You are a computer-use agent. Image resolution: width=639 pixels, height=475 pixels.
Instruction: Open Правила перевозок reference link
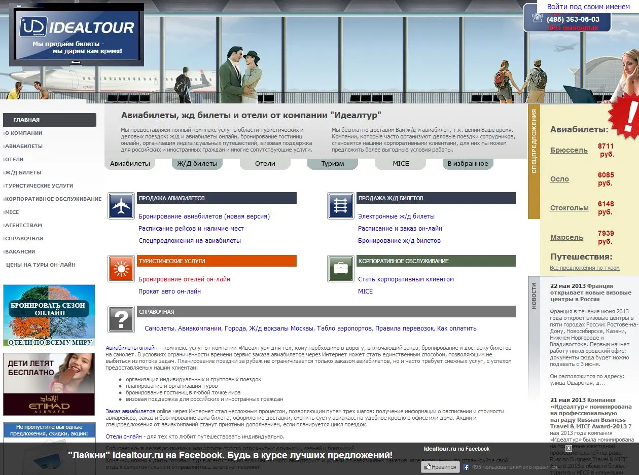(404, 328)
